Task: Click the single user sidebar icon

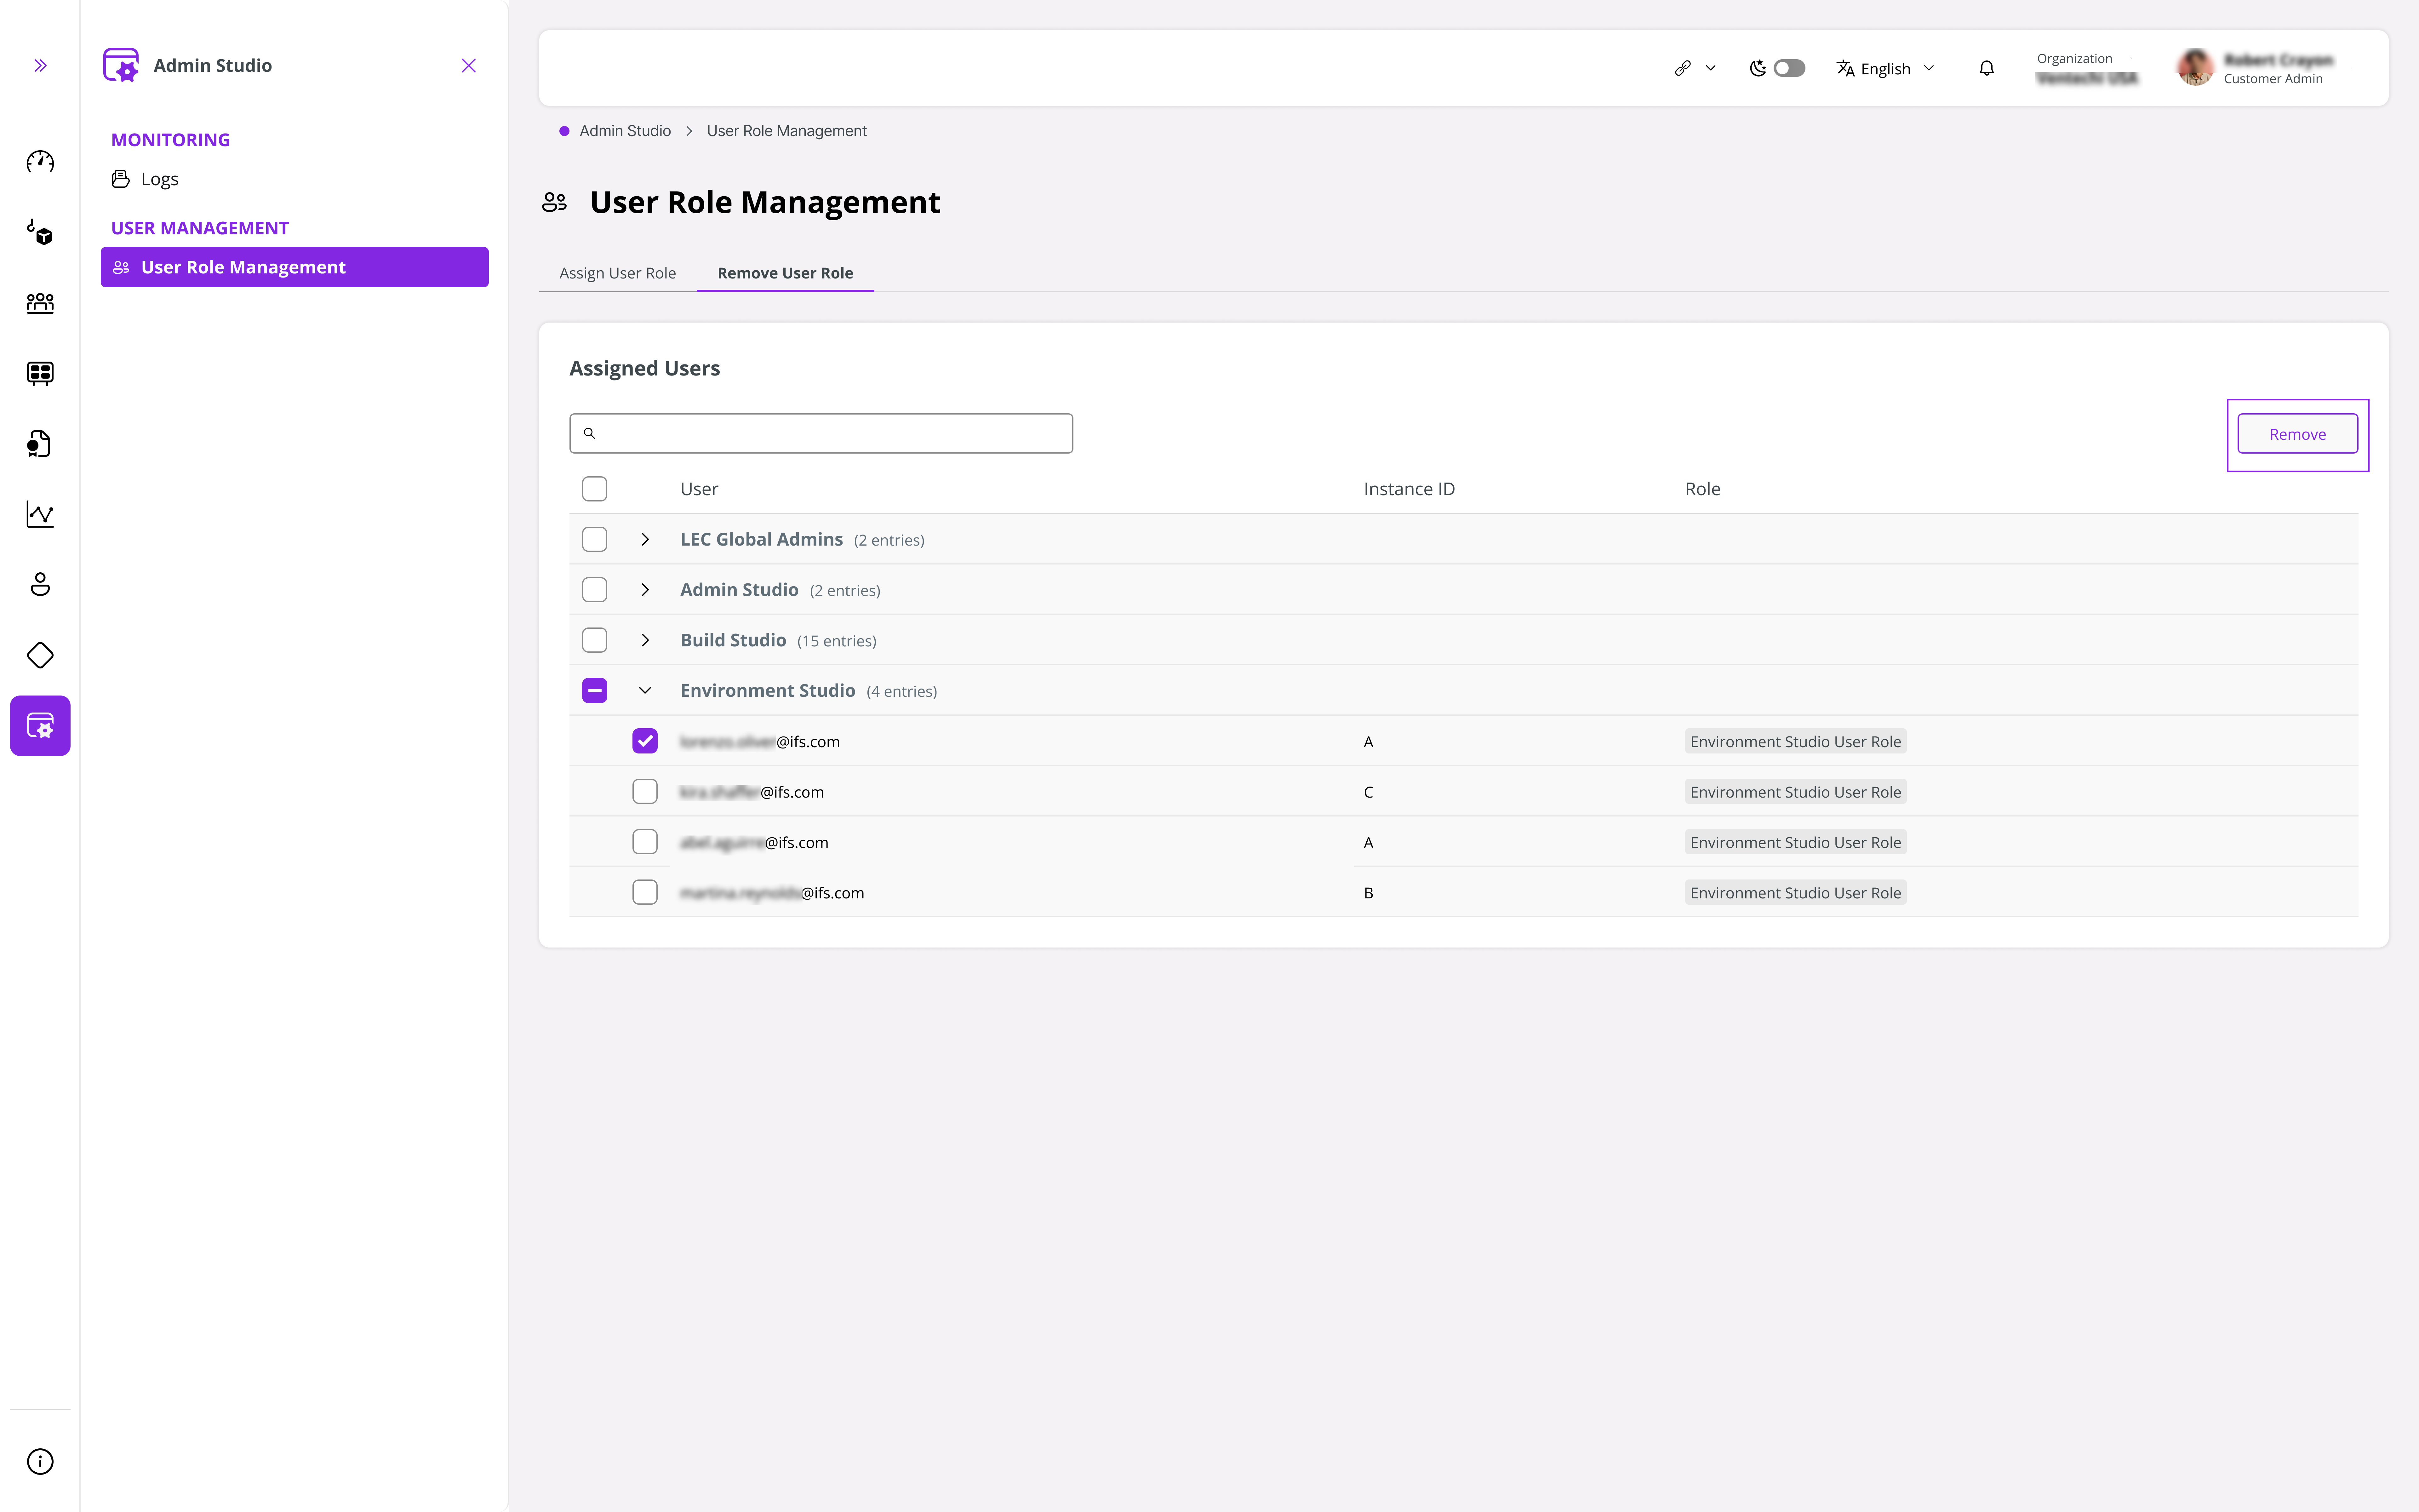Action: click(x=40, y=584)
